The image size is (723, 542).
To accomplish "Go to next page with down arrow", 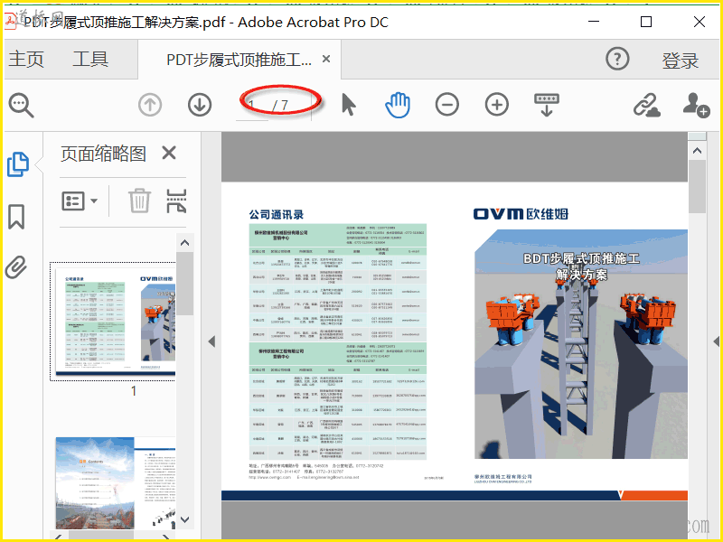I will click(x=200, y=105).
